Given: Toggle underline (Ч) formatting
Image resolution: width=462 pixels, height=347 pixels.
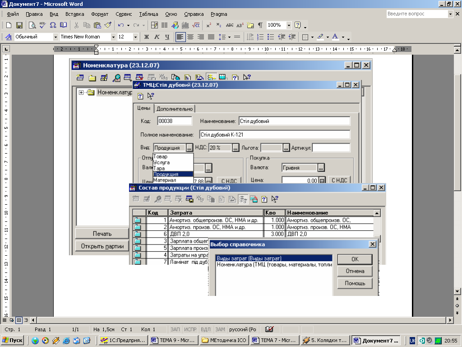Looking at the screenshot, I should (x=167, y=37).
